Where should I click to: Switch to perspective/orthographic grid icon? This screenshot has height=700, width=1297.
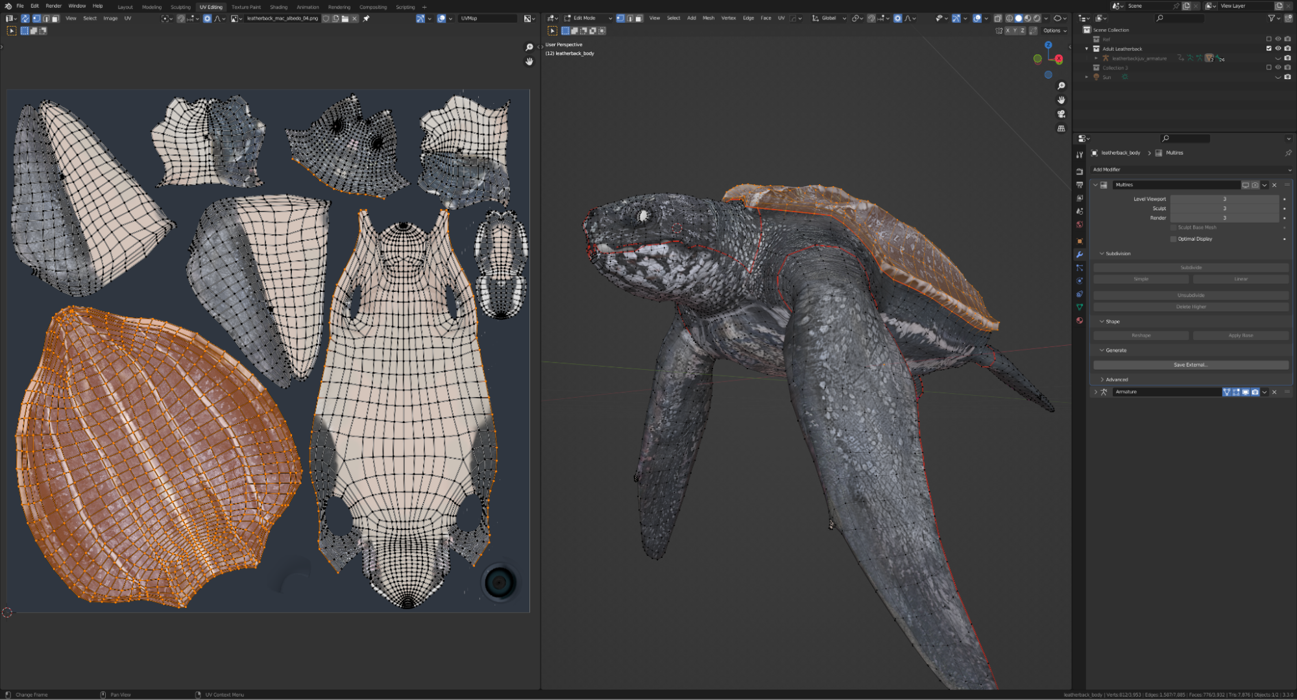[x=1061, y=128]
